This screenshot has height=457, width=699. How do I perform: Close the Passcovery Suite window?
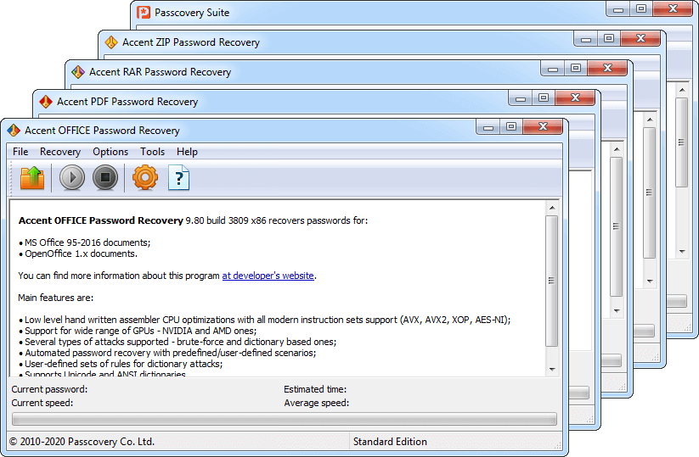[673, 8]
